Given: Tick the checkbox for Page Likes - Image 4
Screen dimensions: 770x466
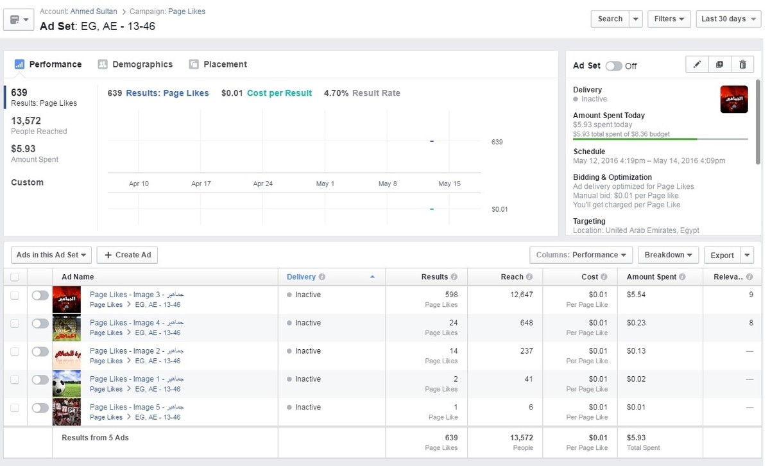Looking at the screenshot, I should tap(15, 324).
